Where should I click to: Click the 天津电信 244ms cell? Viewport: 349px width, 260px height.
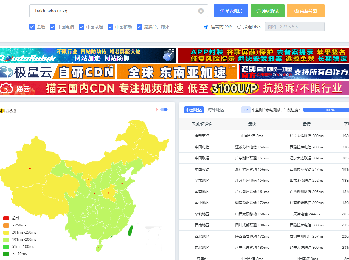click(307, 214)
